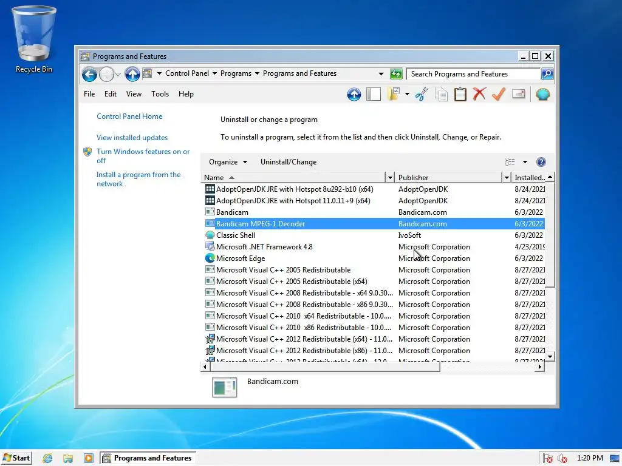
Task: Launch Internet Explorer from taskbar
Action: (x=47, y=458)
